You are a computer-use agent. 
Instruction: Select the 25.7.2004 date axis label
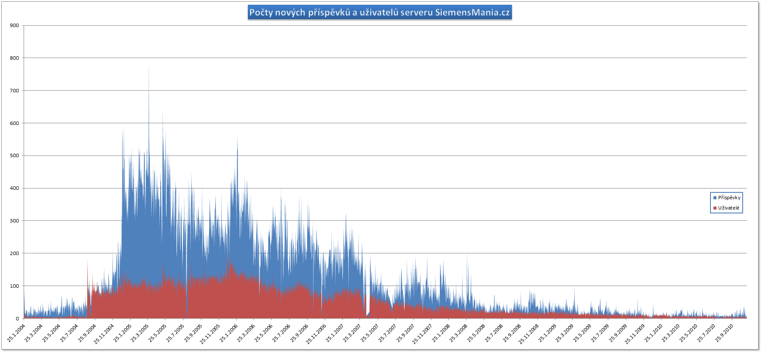click(x=69, y=333)
